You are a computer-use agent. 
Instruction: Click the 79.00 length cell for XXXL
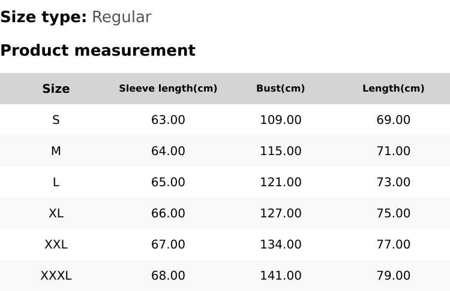pyautogui.click(x=393, y=275)
